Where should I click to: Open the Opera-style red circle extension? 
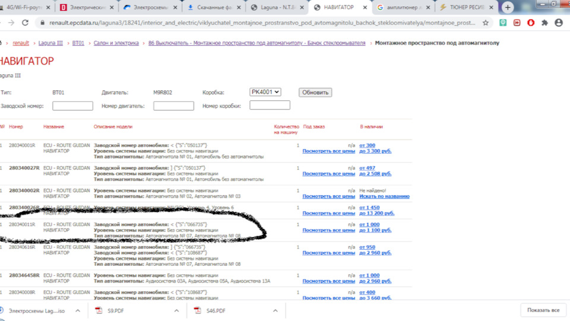pyautogui.click(x=531, y=23)
